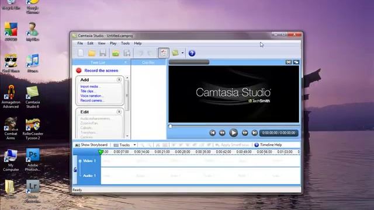The image size is (374, 210).
Task: Click Show Storyboard button
Action: (91, 145)
